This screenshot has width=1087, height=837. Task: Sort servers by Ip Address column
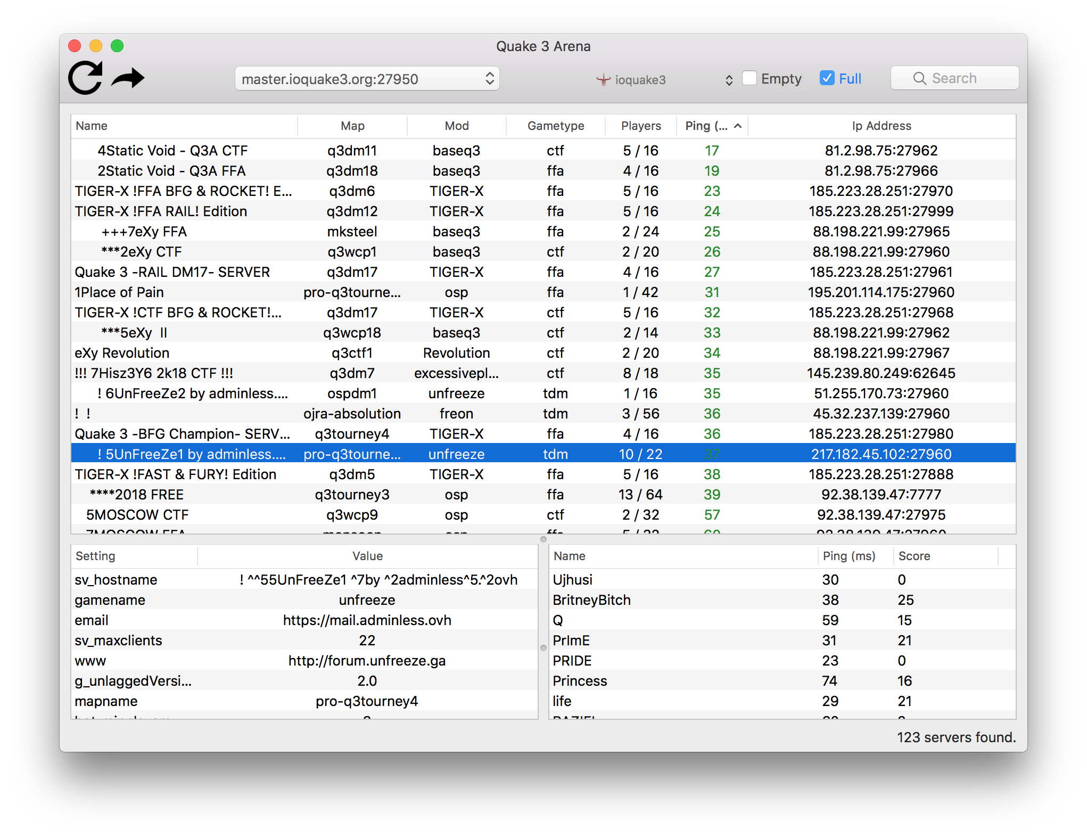(882, 126)
